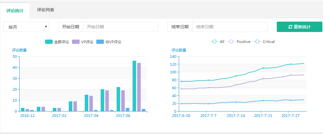Screen dimensions: 323x134
Task: Click the 2017-7-14 axis label
Action: [236, 115]
